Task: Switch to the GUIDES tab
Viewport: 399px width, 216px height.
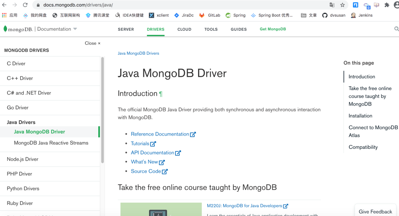Action: (x=239, y=29)
